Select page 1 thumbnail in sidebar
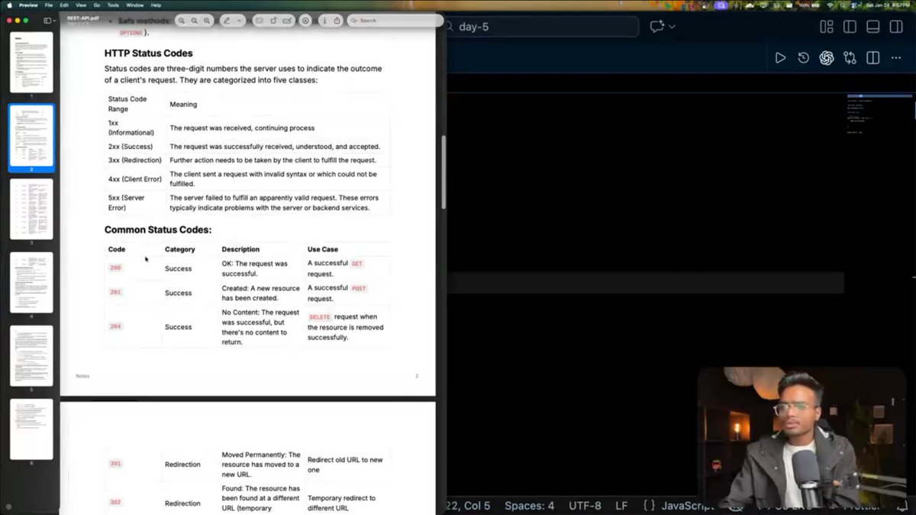This screenshot has width=916, height=515. (x=31, y=62)
